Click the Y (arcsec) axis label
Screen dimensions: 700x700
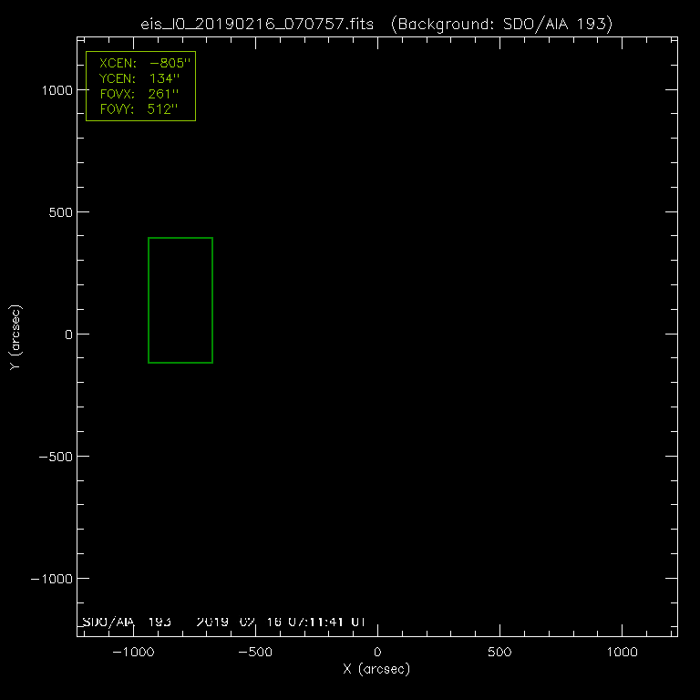pyautogui.click(x=15, y=337)
